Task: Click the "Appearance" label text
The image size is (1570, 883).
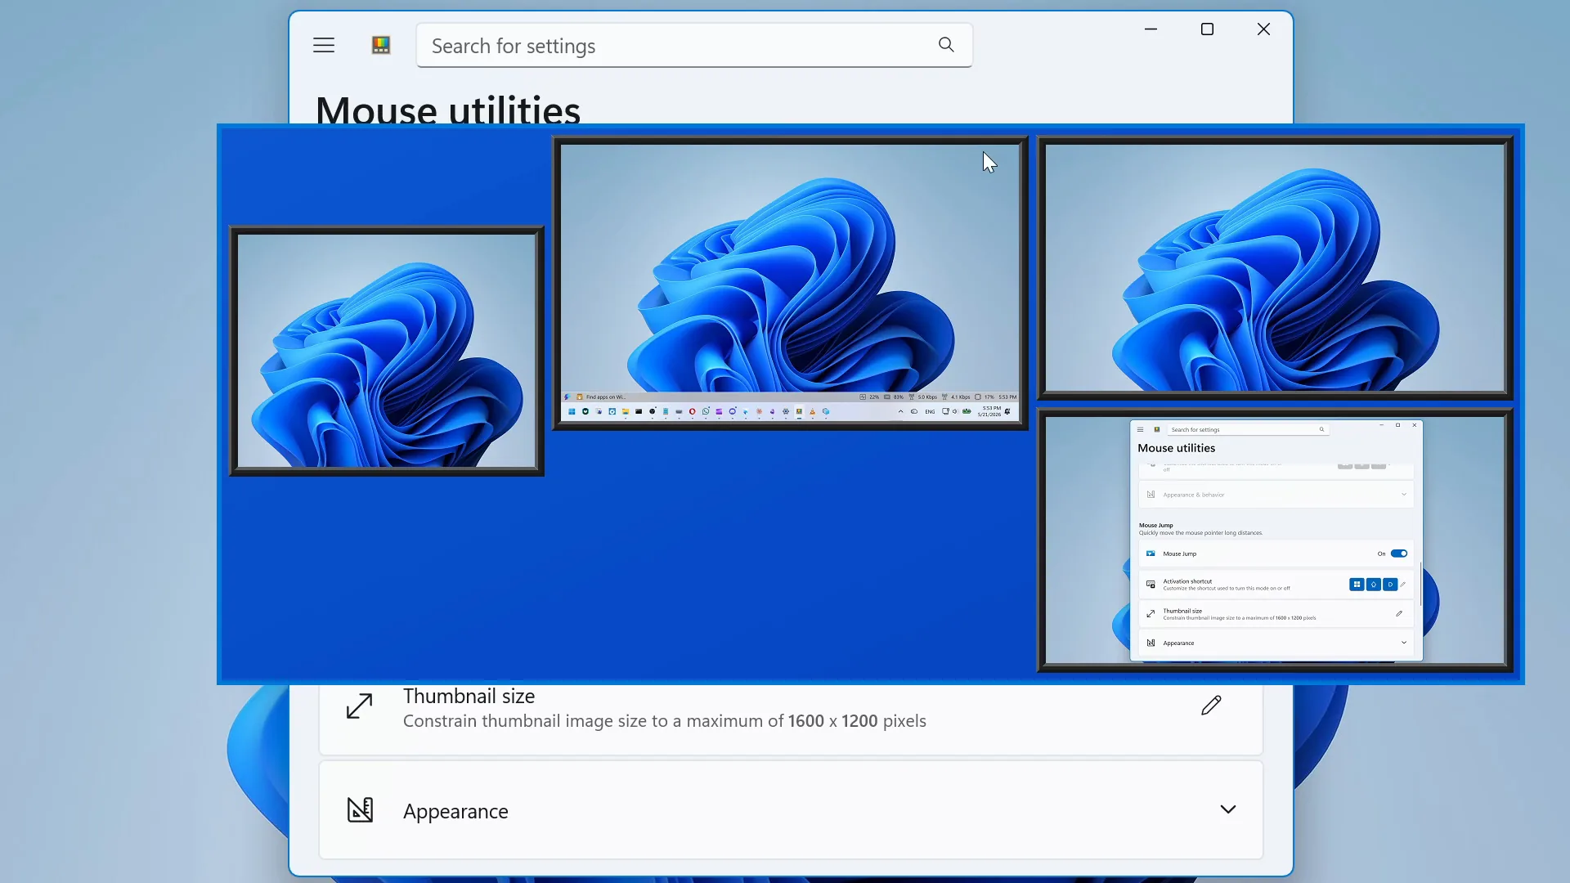Action: tap(455, 811)
